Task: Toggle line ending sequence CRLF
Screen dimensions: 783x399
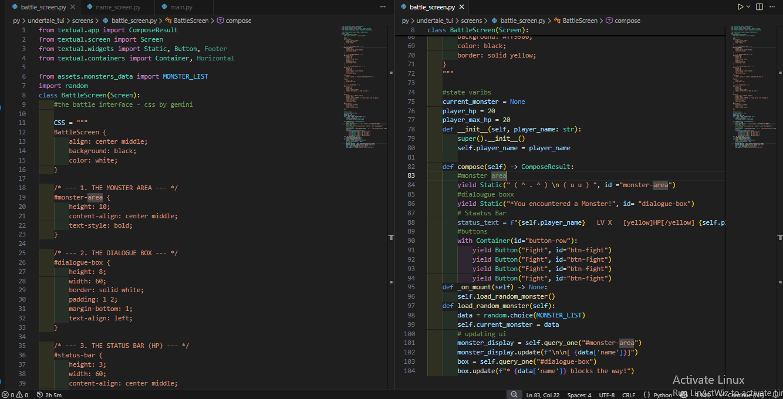Action: (629, 395)
